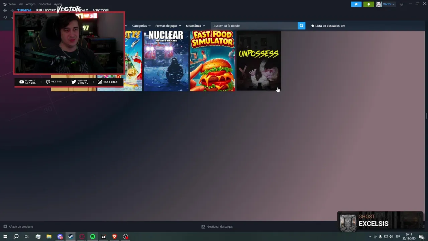Open the network tray icon
Screen dimensions: 428x241
pyautogui.click(x=386, y=237)
